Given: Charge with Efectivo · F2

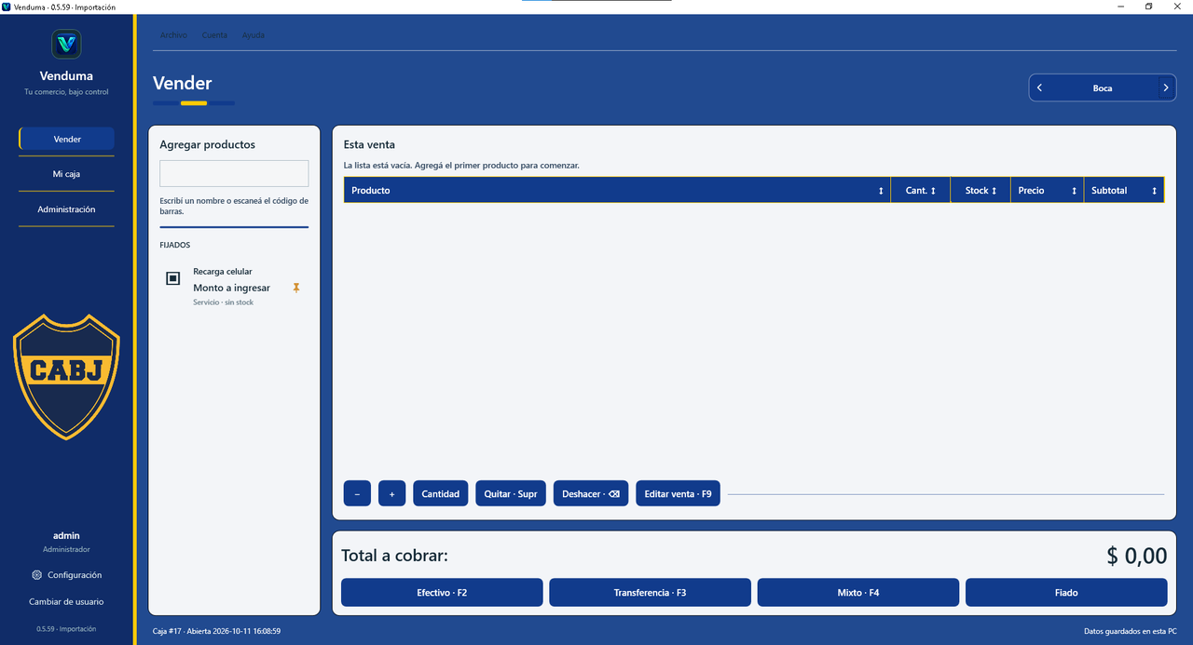Looking at the screenshot, I should [x=442, y=592].
